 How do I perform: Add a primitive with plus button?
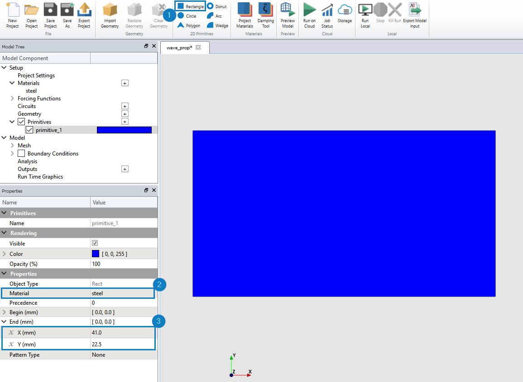125,122
